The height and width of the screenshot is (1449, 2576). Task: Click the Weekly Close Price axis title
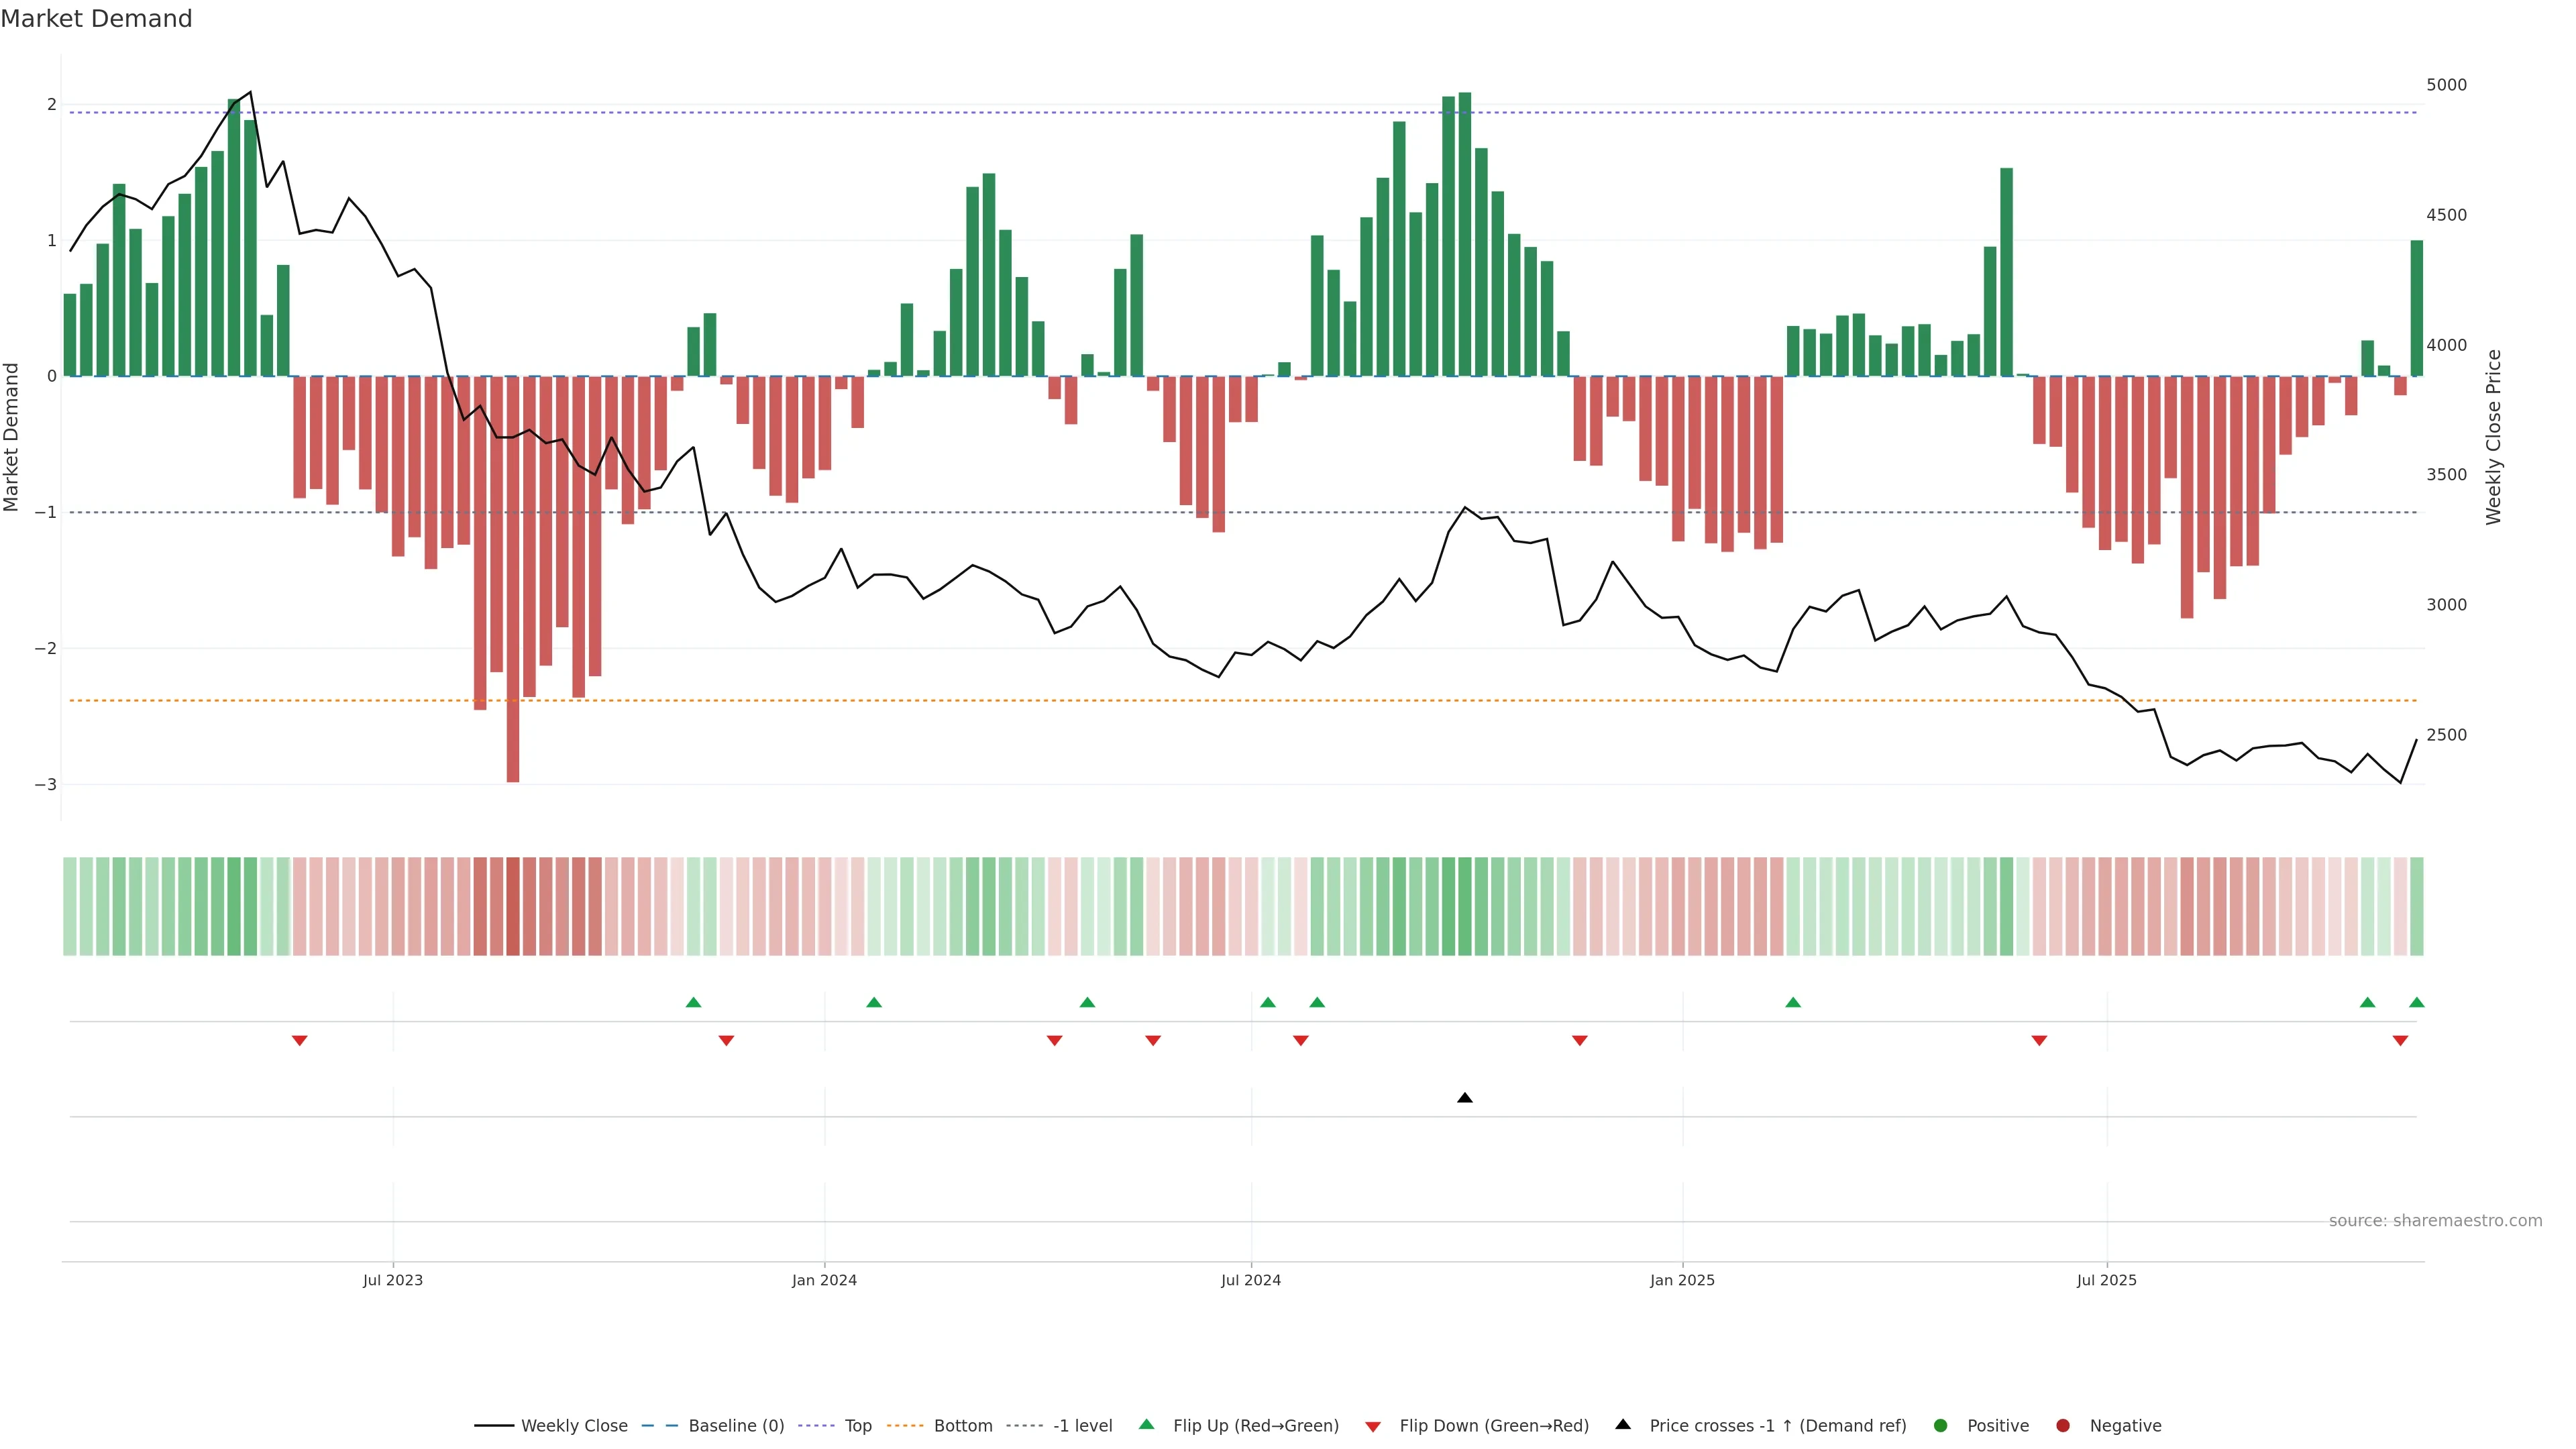point(2493,437)
